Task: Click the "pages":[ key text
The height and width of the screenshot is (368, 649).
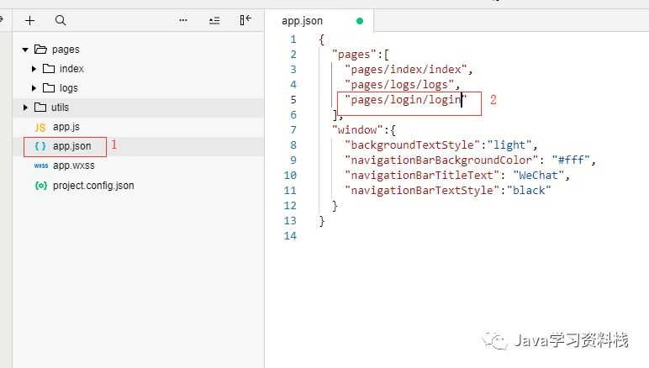Action: pos(360,54)
